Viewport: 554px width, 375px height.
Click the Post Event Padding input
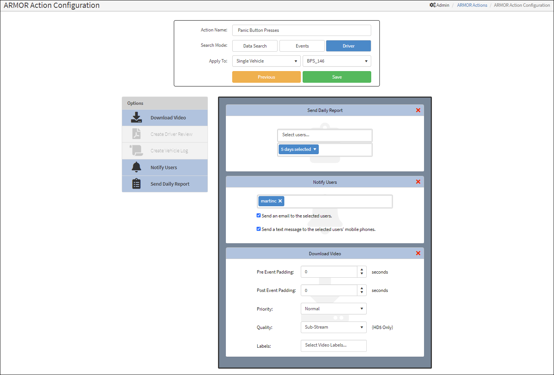coord(329,290)
